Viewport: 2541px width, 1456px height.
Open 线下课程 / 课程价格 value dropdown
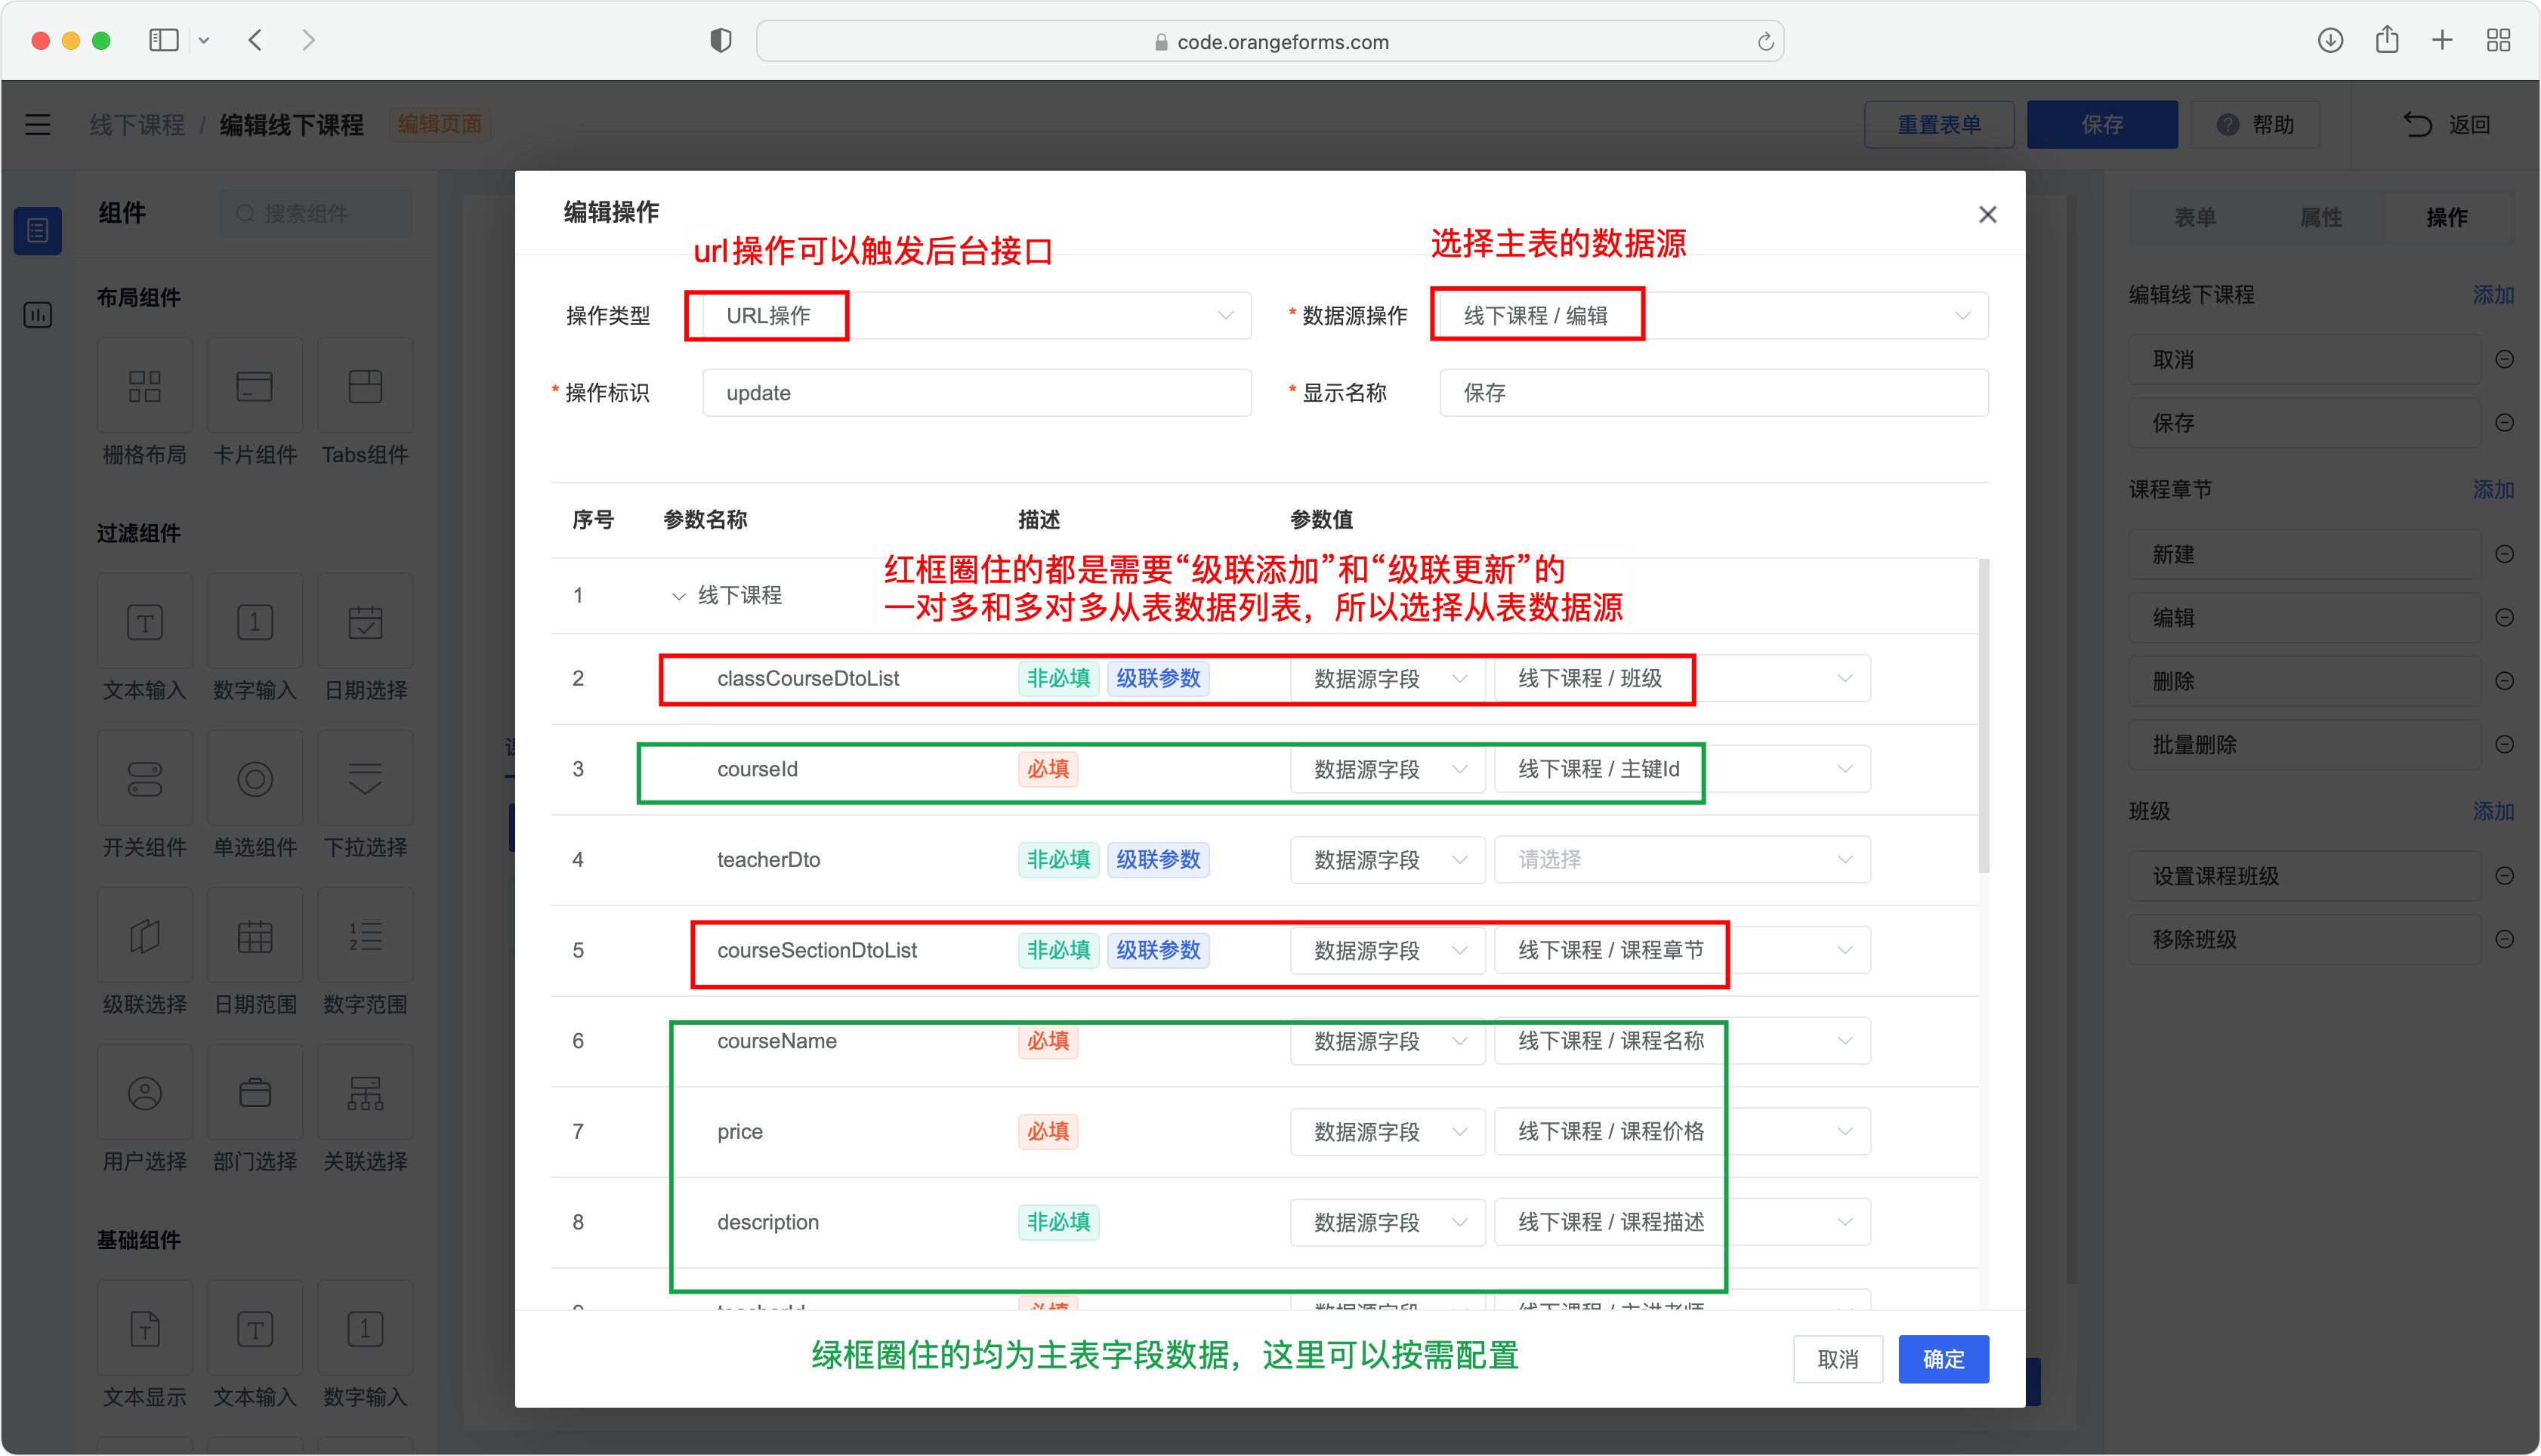click(x=1682, y=1132)
